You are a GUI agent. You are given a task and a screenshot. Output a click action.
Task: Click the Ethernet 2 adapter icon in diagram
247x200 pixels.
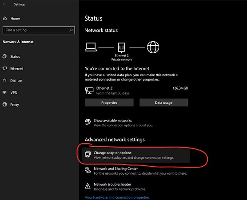[x=121, y=47]
